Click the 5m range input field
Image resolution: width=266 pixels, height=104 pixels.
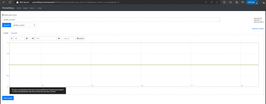point(19,39)
